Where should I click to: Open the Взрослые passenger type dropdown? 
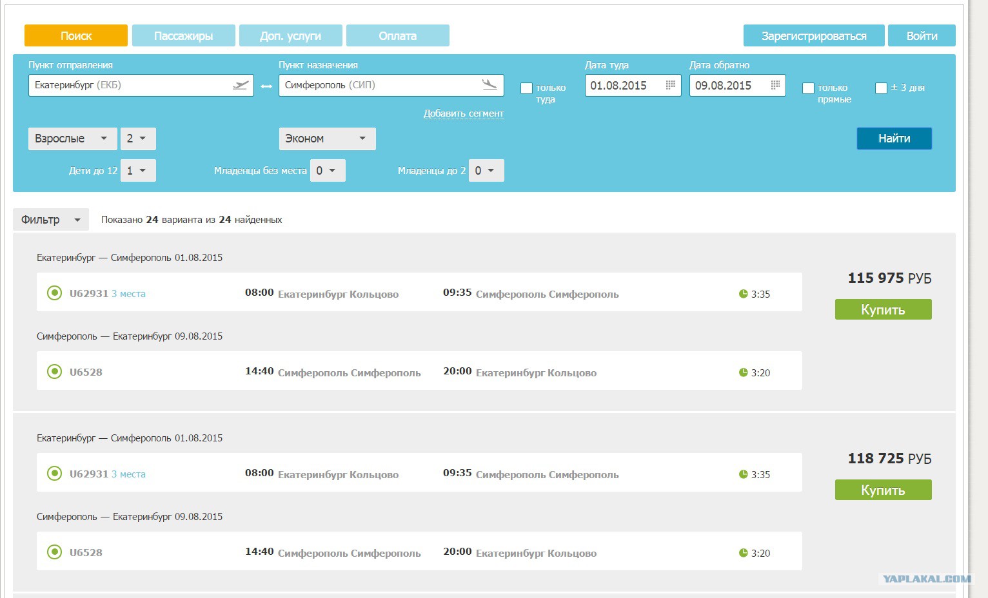click(x=72, y=139)
